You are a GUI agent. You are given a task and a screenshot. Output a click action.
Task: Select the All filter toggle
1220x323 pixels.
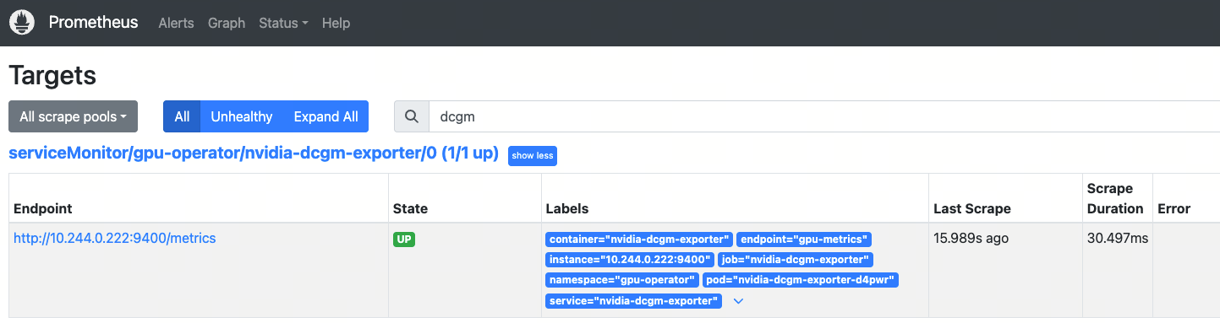pyautogui.click(x=182, y=116)
